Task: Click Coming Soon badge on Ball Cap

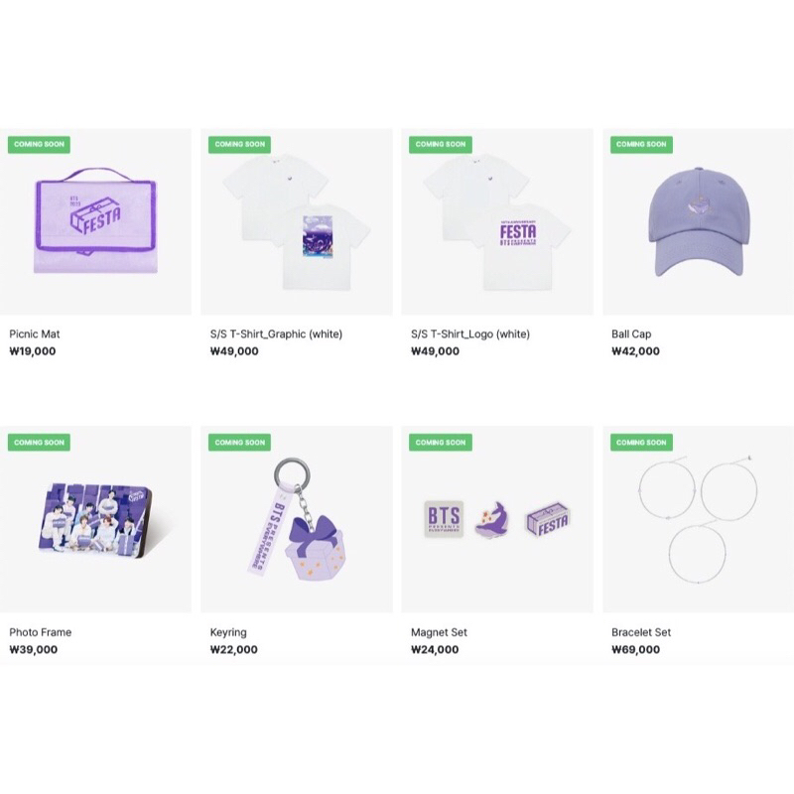Action: [641, 144]
